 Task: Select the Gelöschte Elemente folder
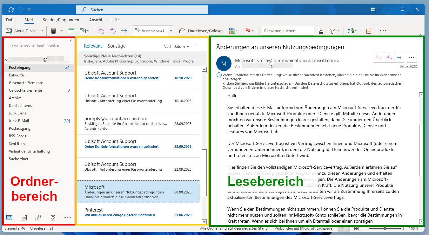coord(39,90)
